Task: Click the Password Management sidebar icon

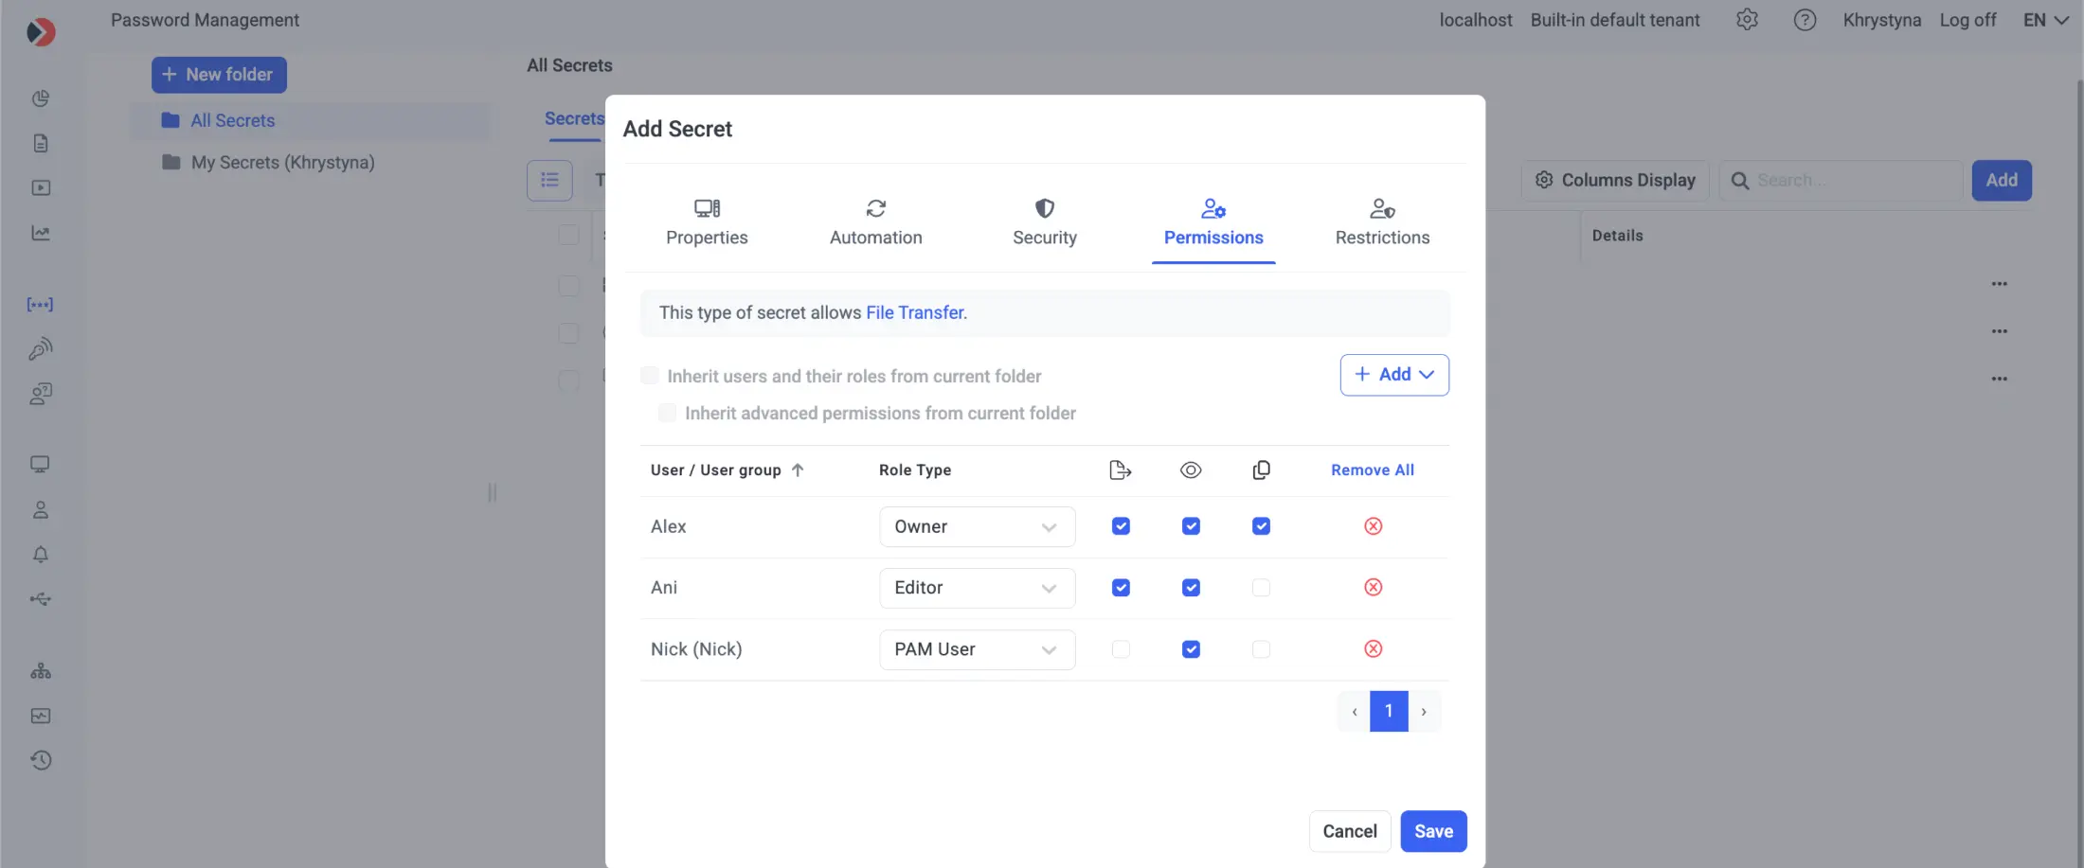Action: (40, 305)
